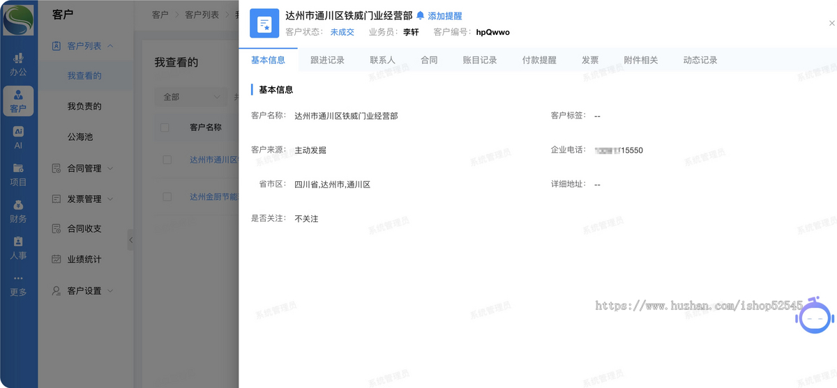
Task: Open the robot assistant chat icon
Action: tap(815, 318)
